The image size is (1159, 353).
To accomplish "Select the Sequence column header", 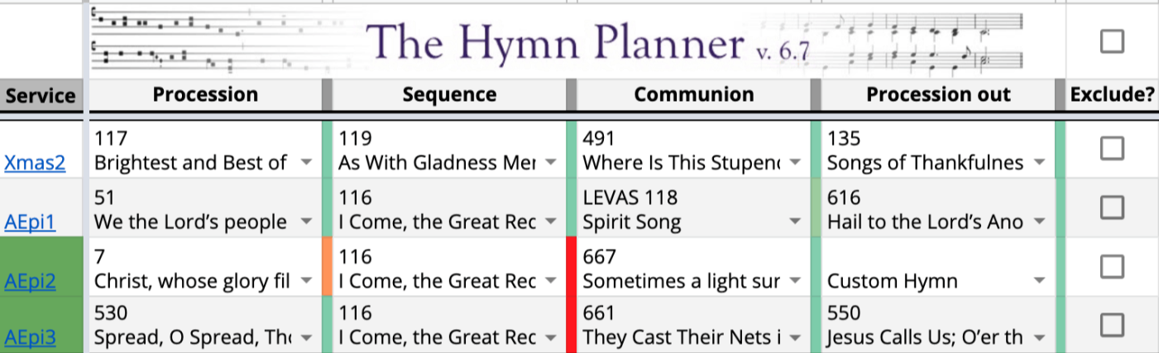I will 449,94.
